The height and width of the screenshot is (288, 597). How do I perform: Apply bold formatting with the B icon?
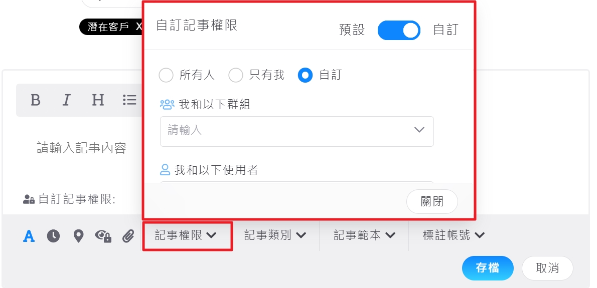[x=36, y=100]
